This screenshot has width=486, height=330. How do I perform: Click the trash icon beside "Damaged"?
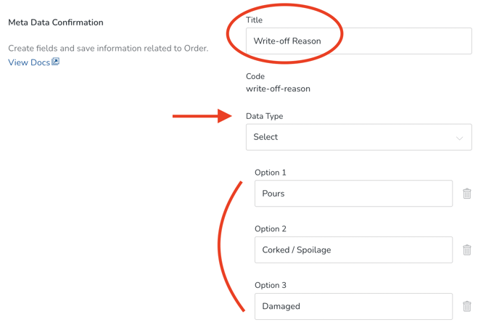[x=467, y=306]
